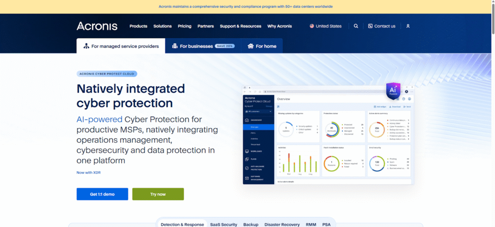Click the Contact us link
The width and height of the screenshot is (495, 227).
coord(381,26)
